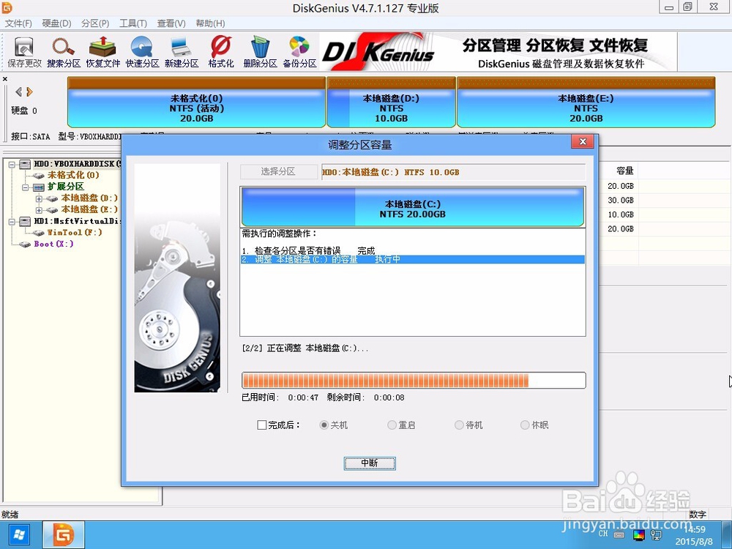The width and height of the screenshot is (732, 549).
Task: Select 本地磁盘(D:) in the tree
Action: pyautogui.click(x=89, y=198)
